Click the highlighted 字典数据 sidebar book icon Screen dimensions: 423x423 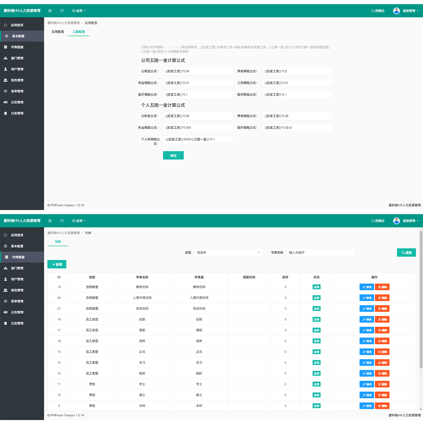tap(6, 257)
